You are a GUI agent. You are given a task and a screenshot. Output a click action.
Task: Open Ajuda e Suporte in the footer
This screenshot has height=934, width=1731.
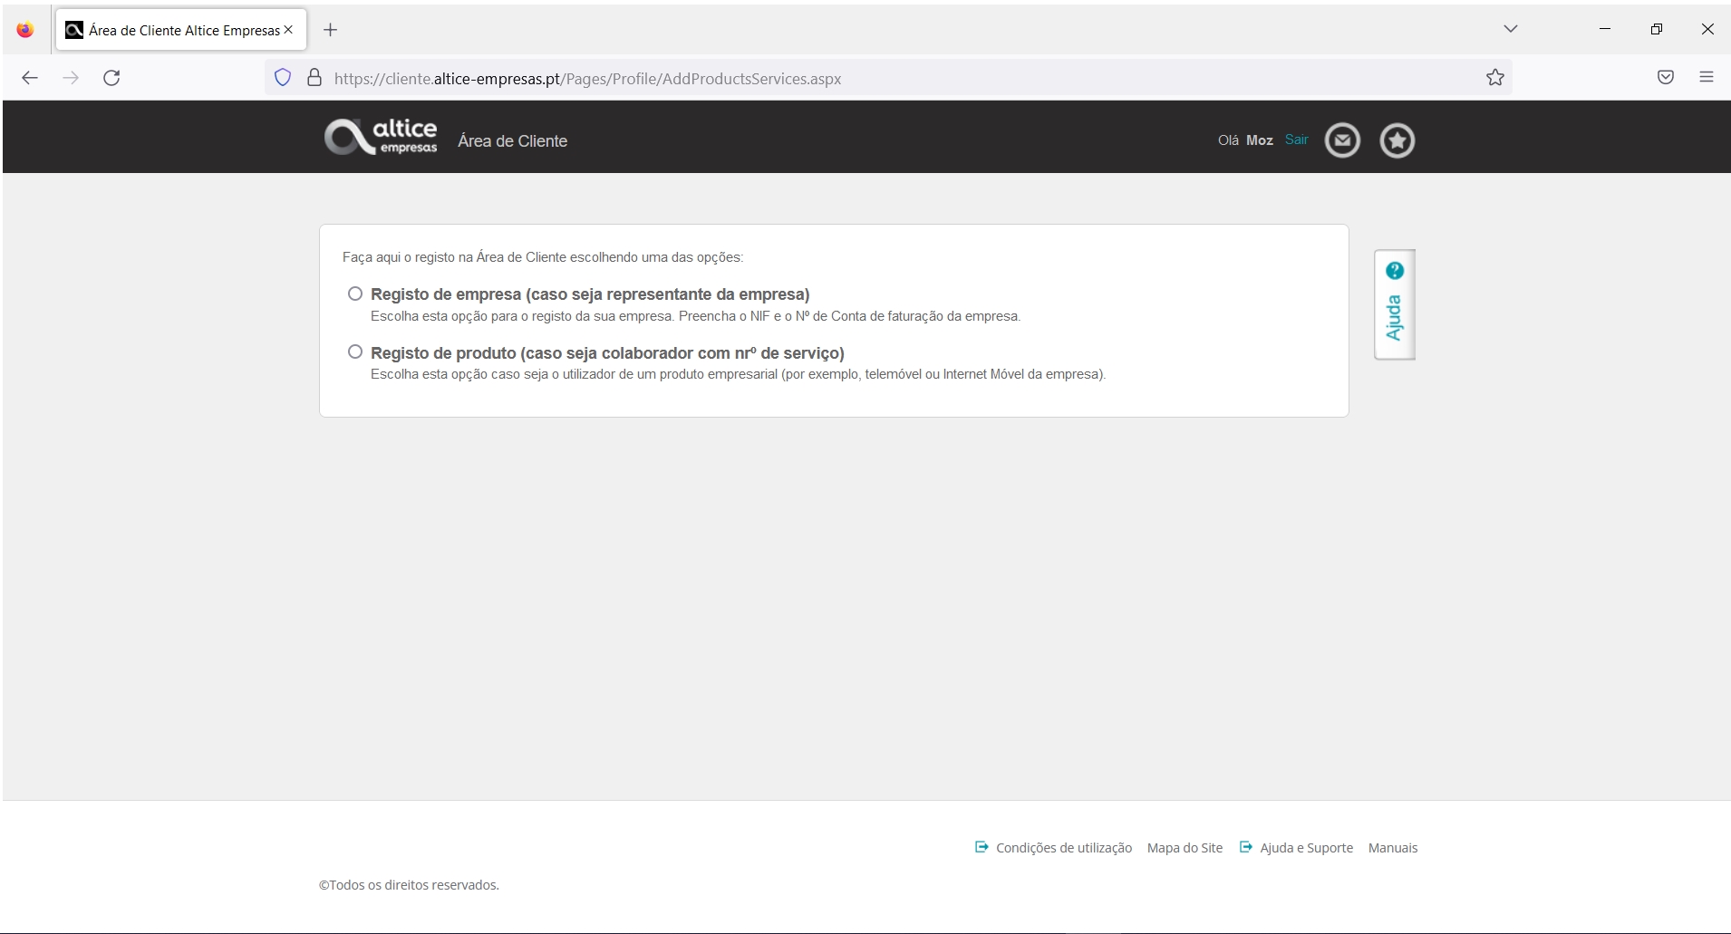pyautogui.click(x=1306, y=848)
